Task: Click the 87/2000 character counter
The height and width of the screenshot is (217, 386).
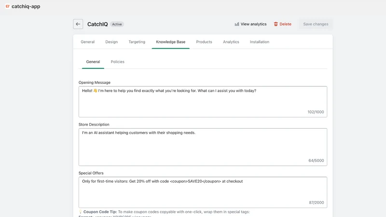Action: (317, 203)
